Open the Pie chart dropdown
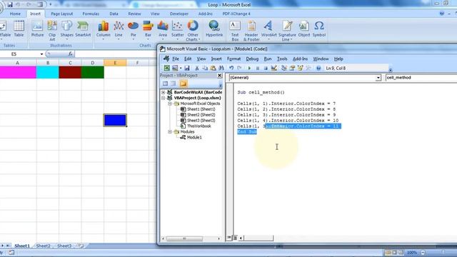457x257 pixels. pos(134,30)
